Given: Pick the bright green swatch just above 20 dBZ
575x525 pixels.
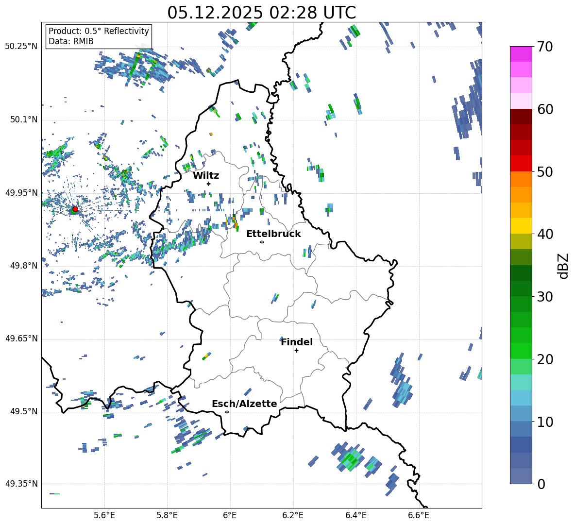Looking at the screenshot, I should pos(521,351).
